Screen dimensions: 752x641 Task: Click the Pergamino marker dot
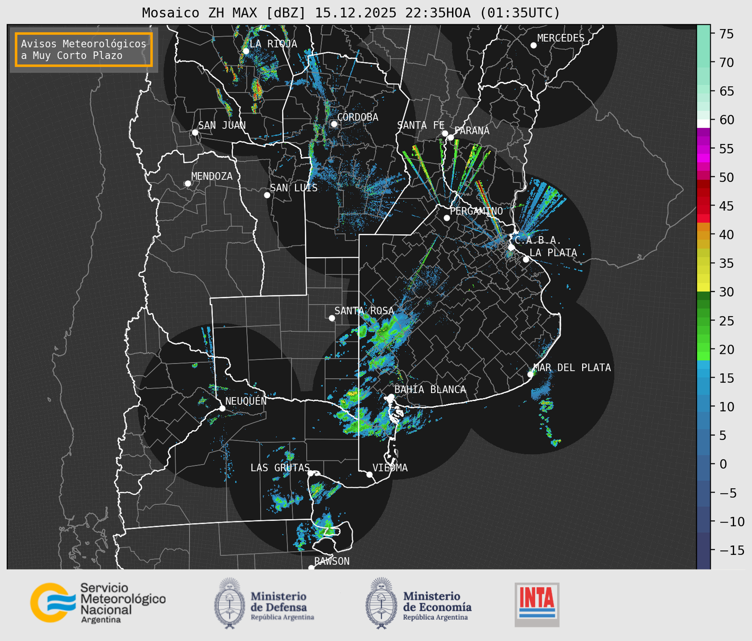coord(447,218)
